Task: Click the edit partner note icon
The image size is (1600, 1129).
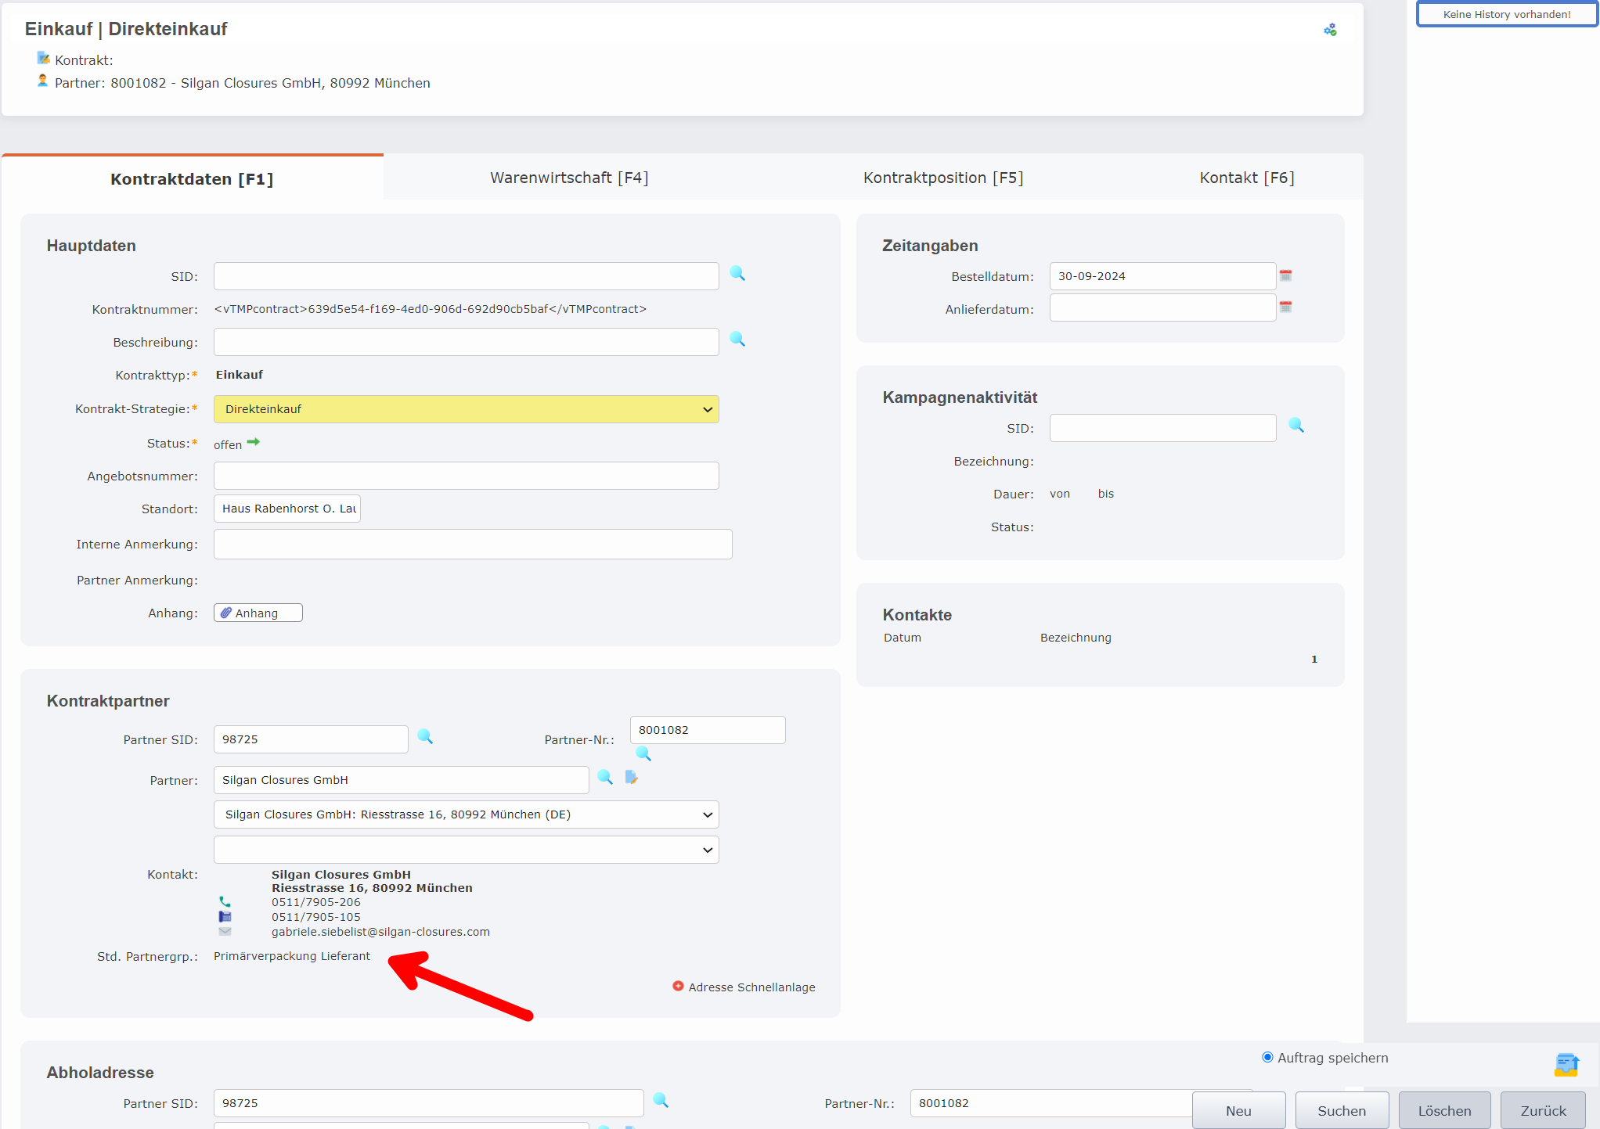Action: [x=632, y=778]
